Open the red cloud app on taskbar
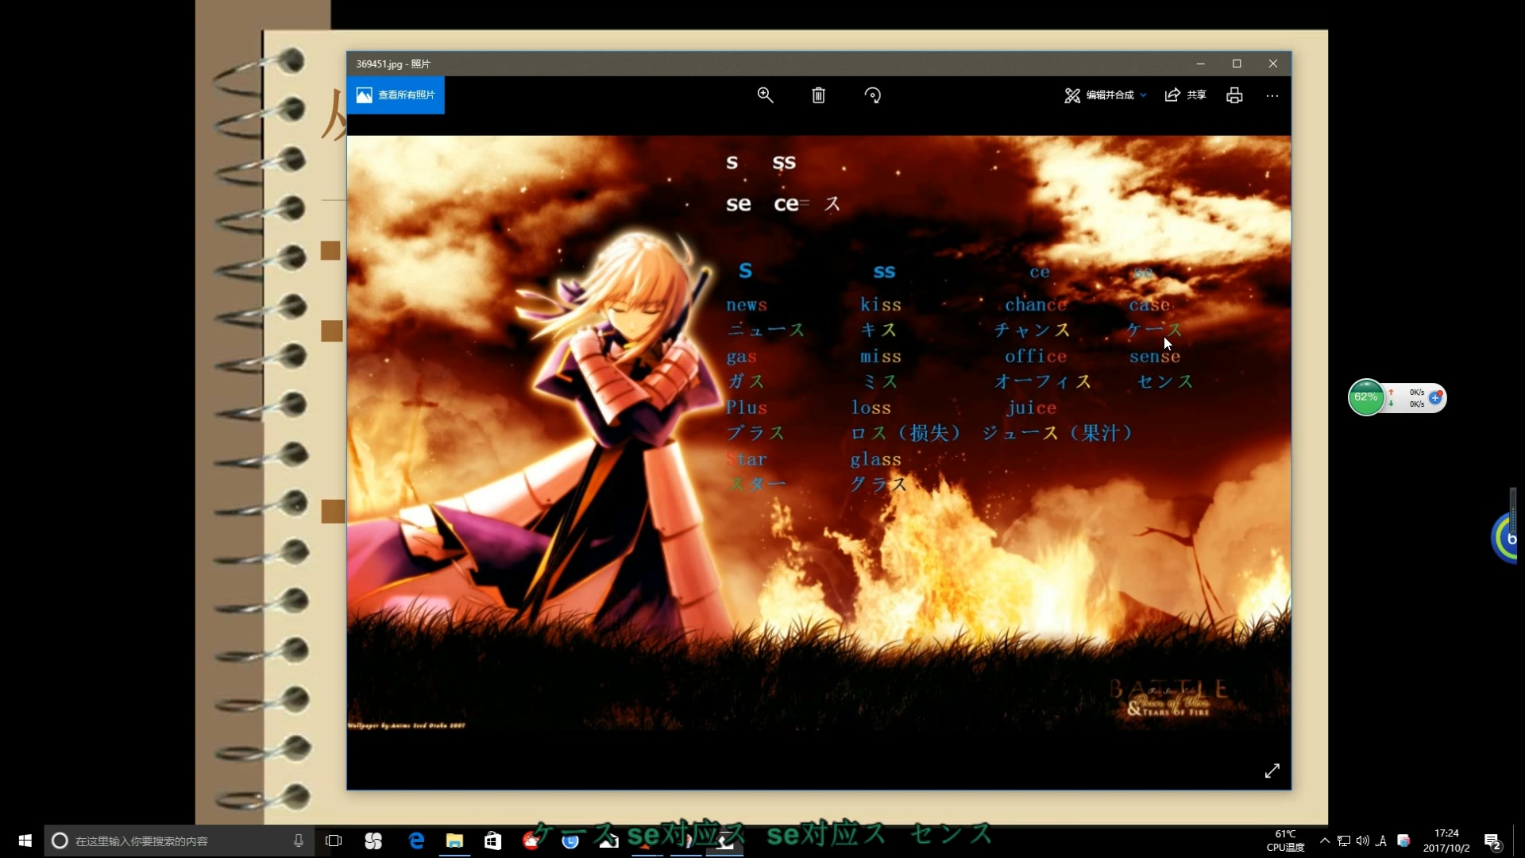Viewport: 1525px width, 858px height. (531, 841)
